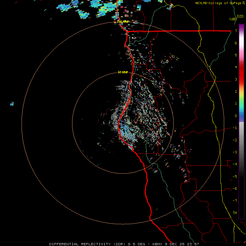
Task: Click the "23:57" timestamp in the caption
Action: pos(194,244)
